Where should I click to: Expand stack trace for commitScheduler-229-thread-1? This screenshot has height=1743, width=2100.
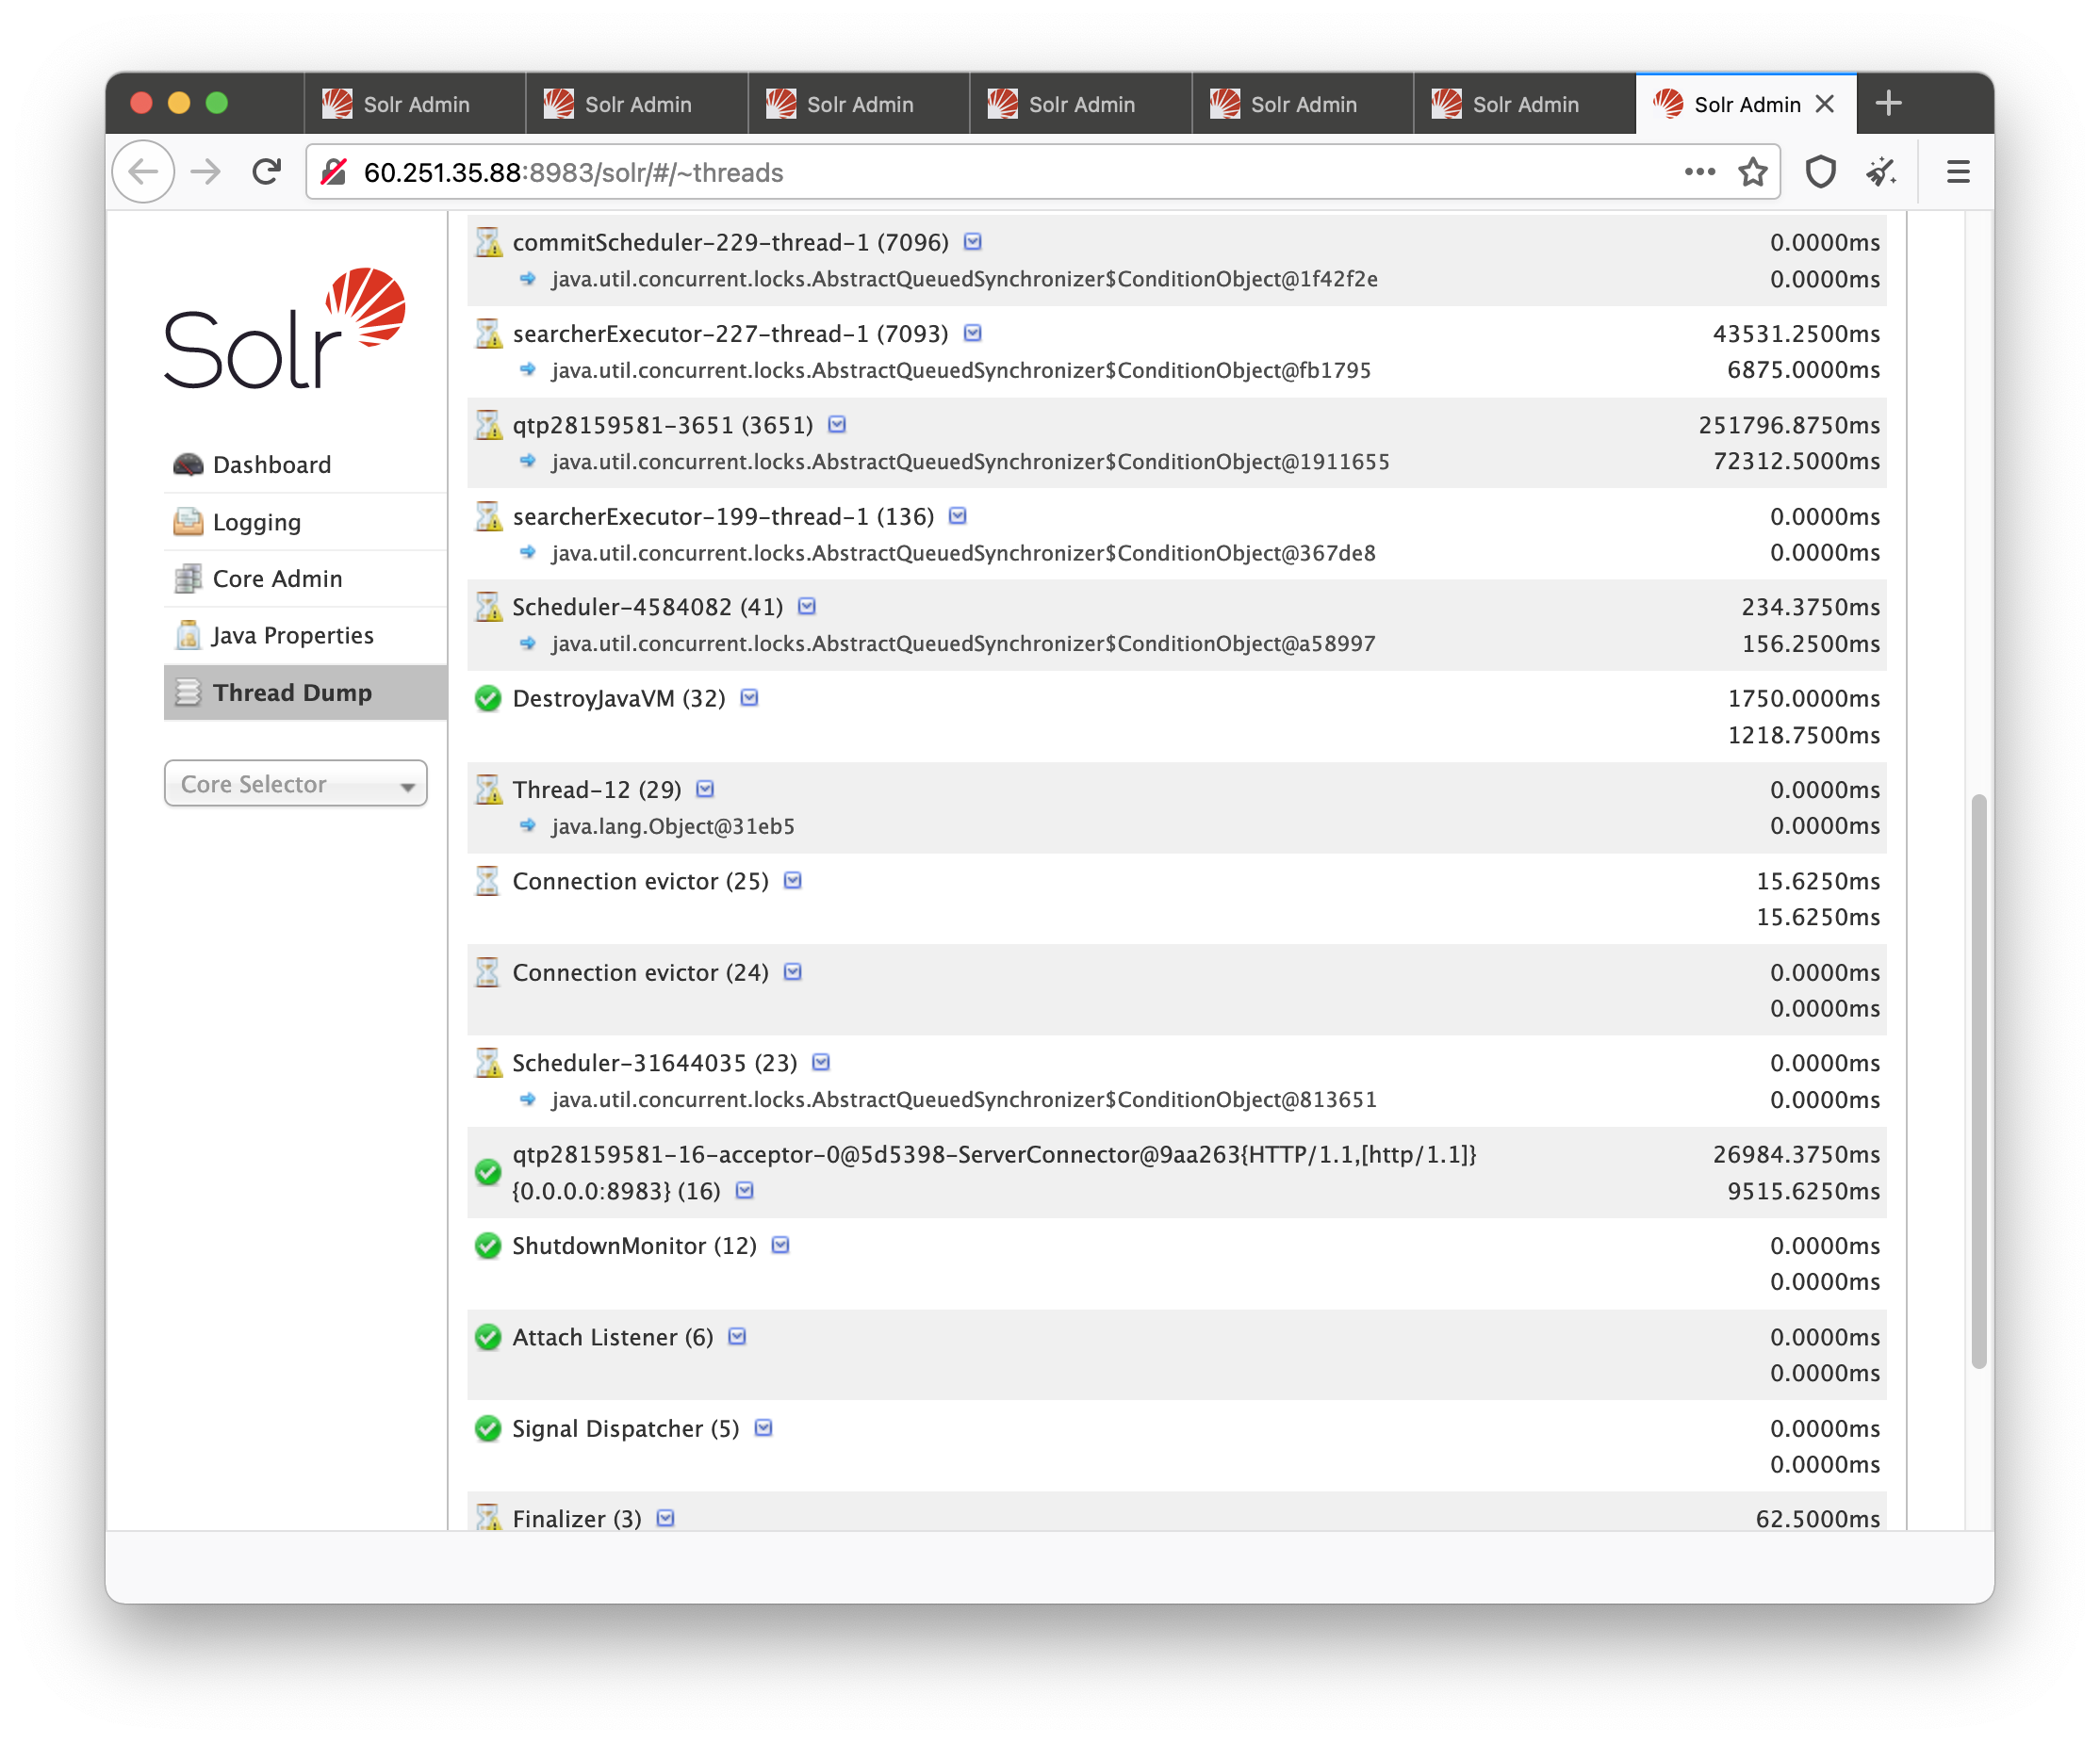click(972, 242)
